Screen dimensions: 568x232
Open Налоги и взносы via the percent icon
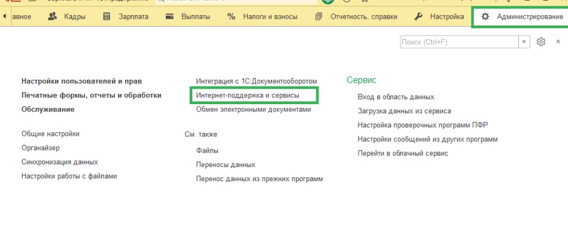click(231, 16)
